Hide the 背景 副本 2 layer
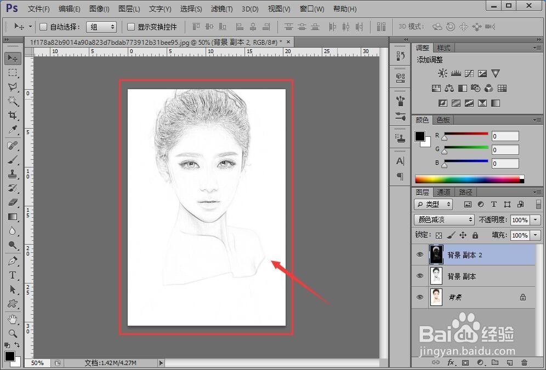 pos(420,255)
